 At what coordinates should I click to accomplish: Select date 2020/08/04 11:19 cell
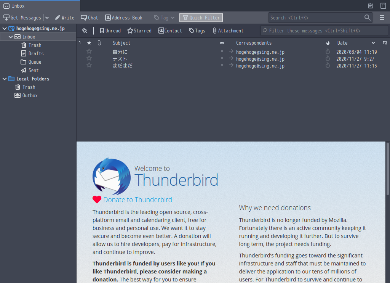(x=356, y=52)
